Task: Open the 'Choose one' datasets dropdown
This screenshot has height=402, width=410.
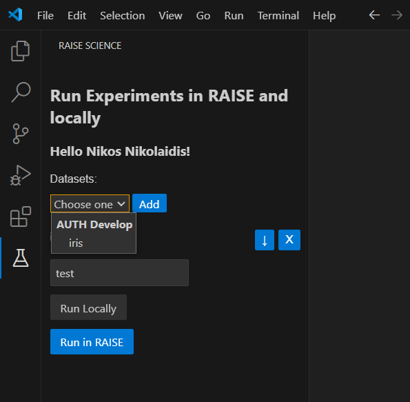Action: [x=90, y=203]
